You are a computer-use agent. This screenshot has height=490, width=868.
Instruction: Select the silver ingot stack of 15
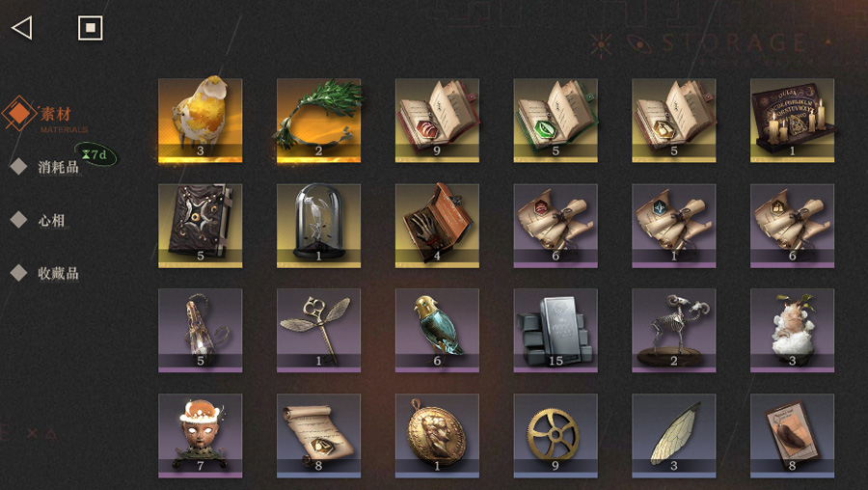tap(556, 331)
